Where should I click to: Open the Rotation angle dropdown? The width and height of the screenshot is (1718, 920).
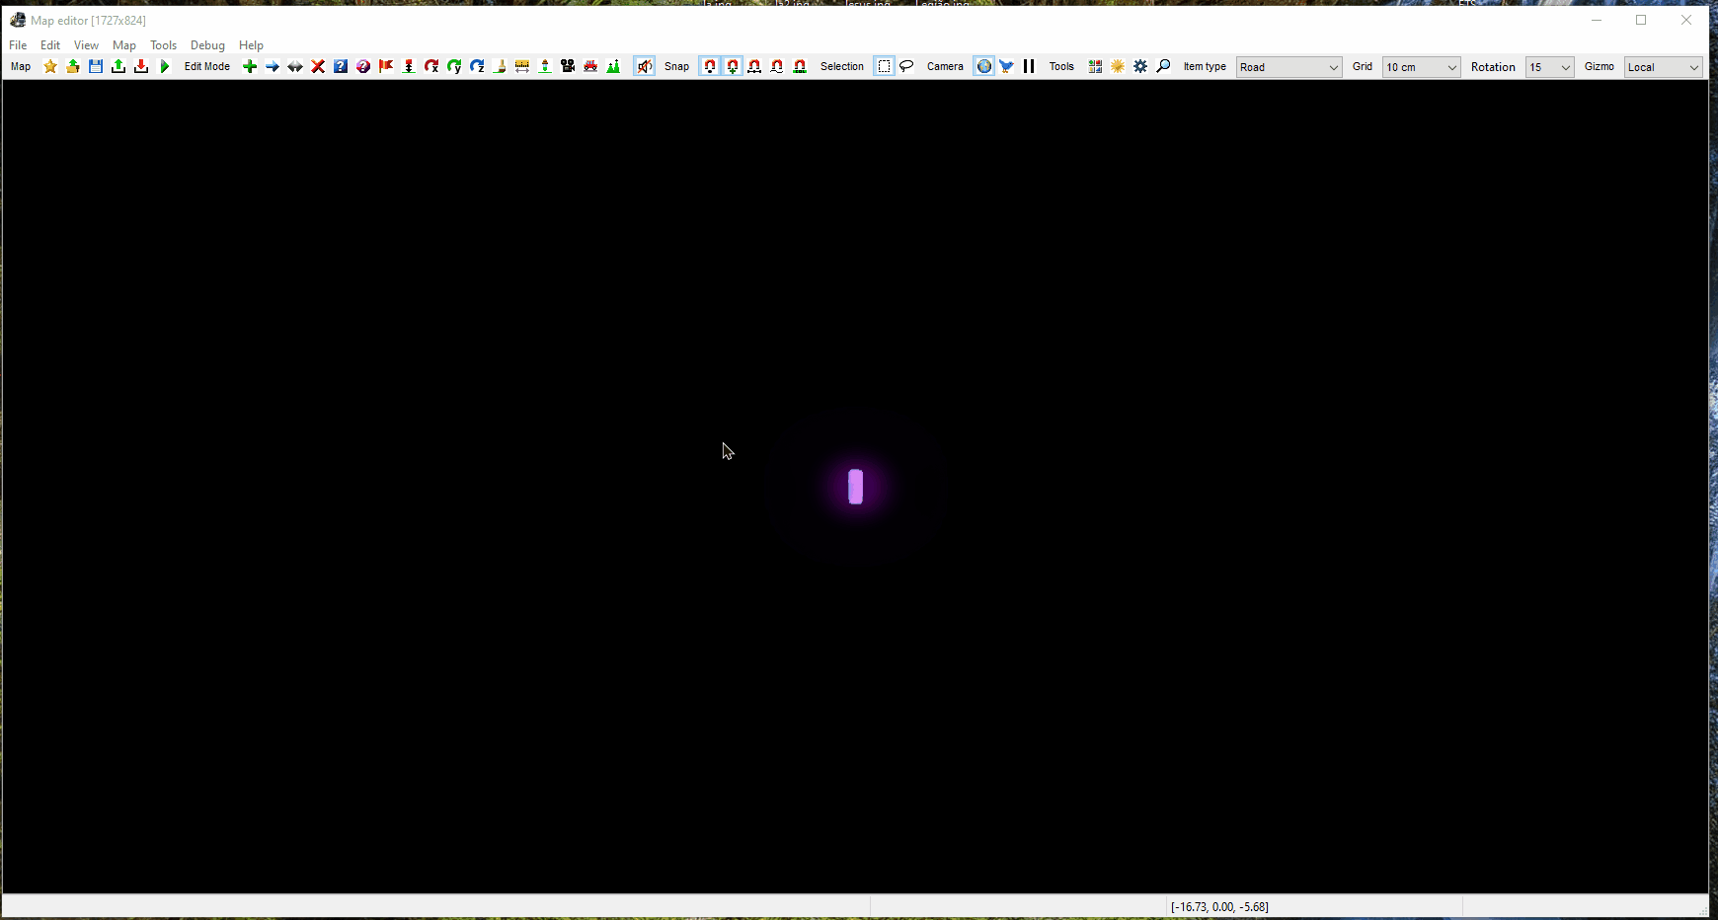(1549, 67)
